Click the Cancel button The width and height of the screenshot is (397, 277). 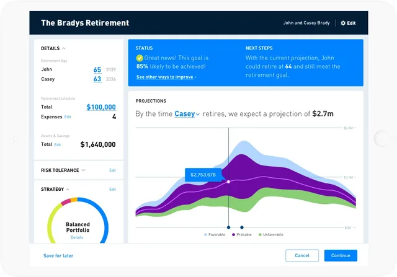pyautogui.click(x=302, y=255)
